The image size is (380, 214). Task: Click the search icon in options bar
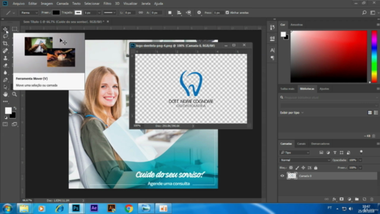pyautogui.click(x=364, y=12)
